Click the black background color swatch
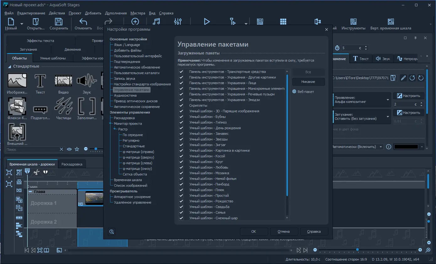Viewport: 436px width, 264px height. pos(406,147)
